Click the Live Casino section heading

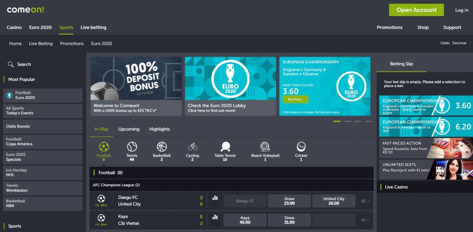(396, 187)
